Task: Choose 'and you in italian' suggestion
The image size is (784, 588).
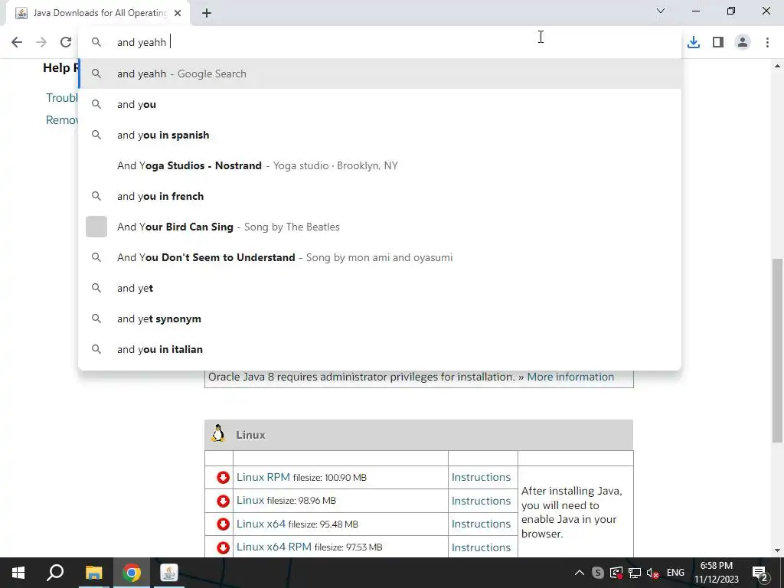Action: pos(380,349)
